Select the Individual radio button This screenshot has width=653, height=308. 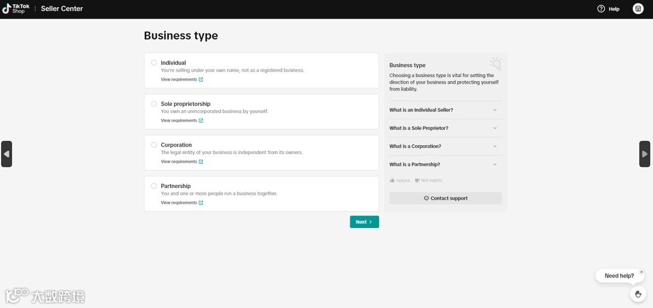[154, 62]
